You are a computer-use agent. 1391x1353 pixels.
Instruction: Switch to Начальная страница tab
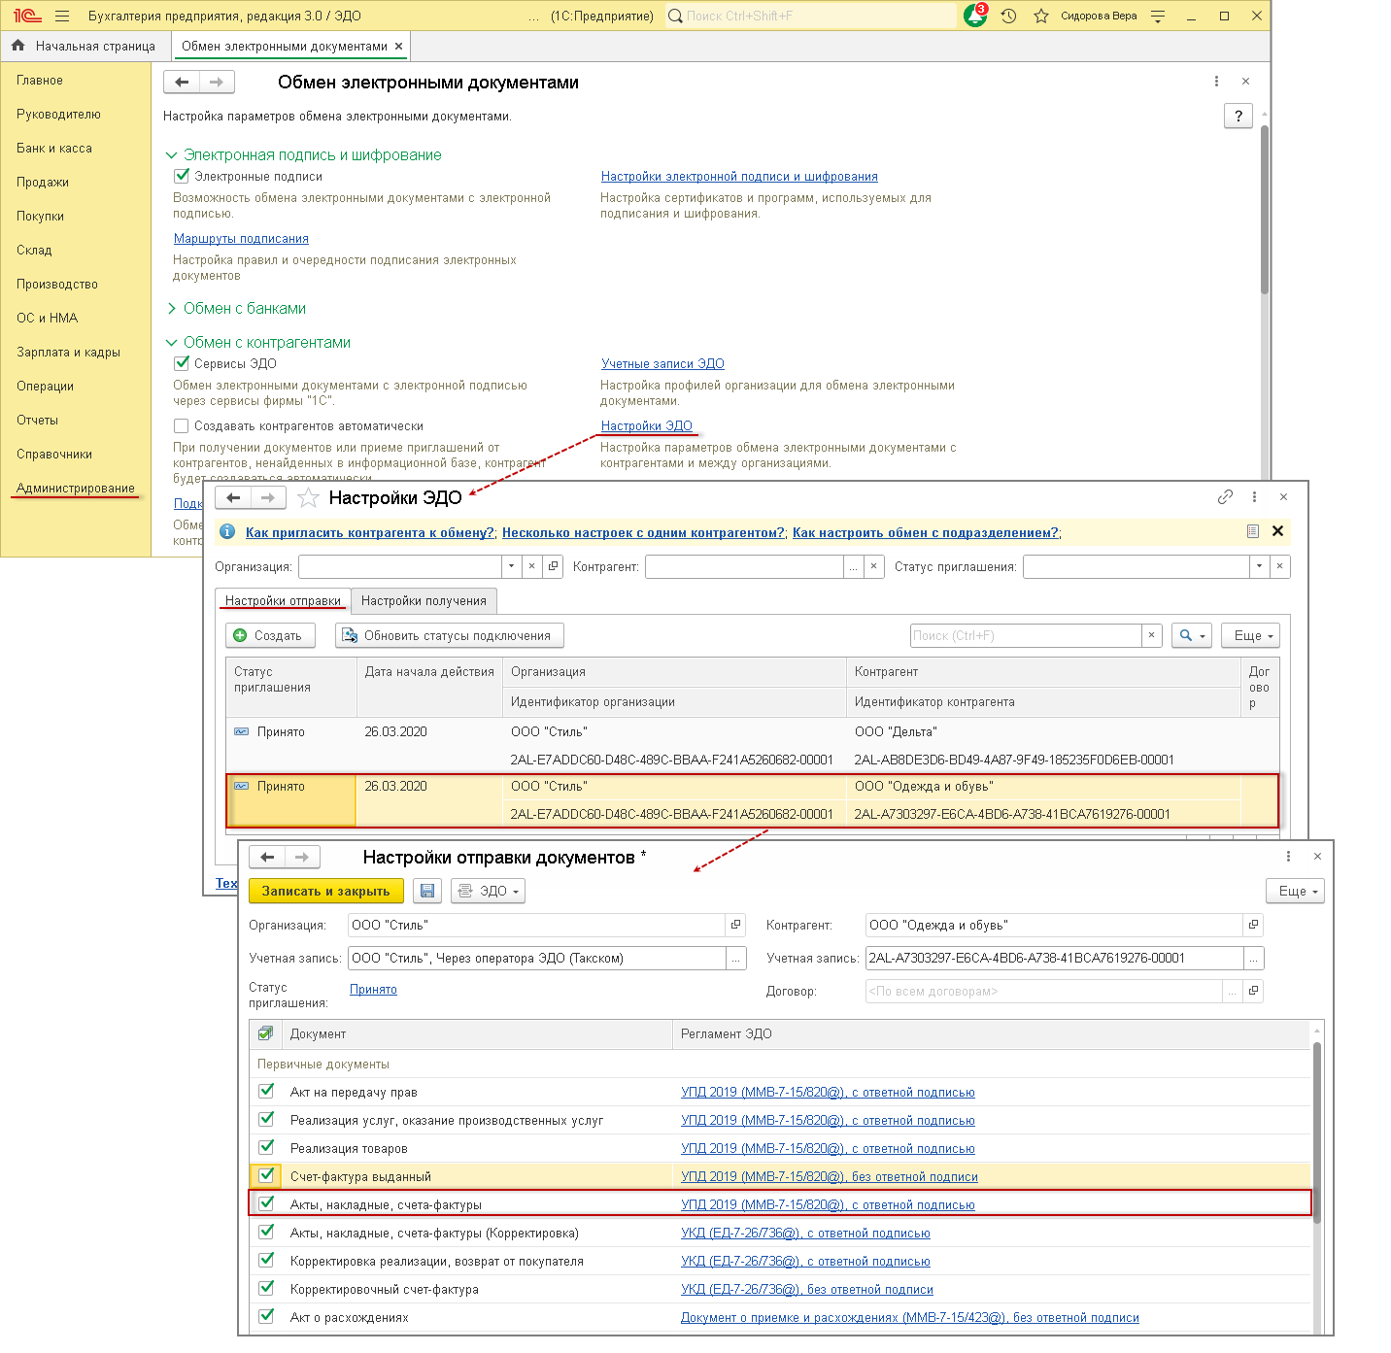[x=85, y=46]
